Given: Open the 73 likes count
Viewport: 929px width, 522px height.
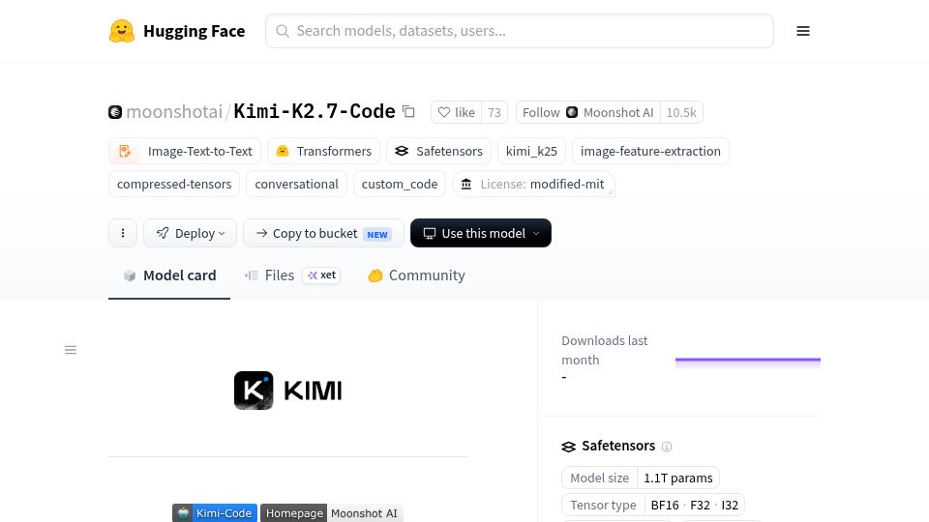Looking at the screenshot, I should [x=494, y=112].
